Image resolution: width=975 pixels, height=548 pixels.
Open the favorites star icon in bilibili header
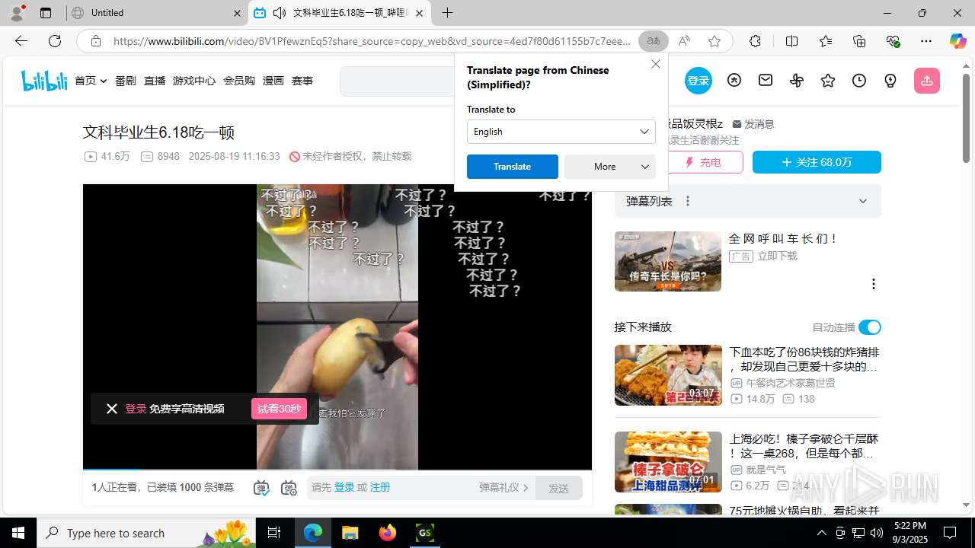[x=828, y=80]
